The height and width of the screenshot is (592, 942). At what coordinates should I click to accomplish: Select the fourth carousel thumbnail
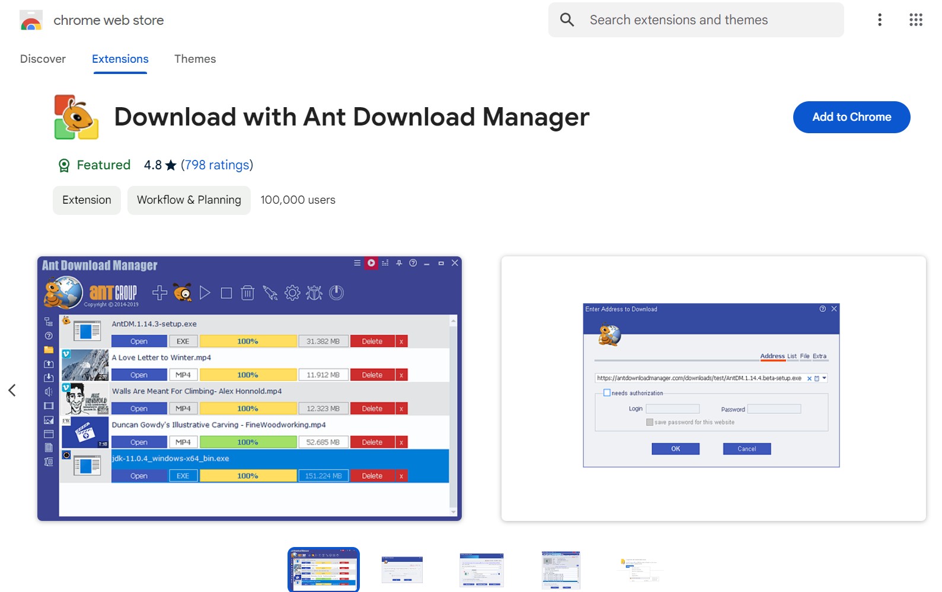click(x=561, y=570)
